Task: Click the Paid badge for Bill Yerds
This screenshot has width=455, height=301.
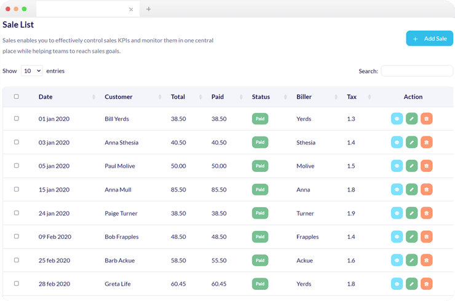Action: click(260, 119)
